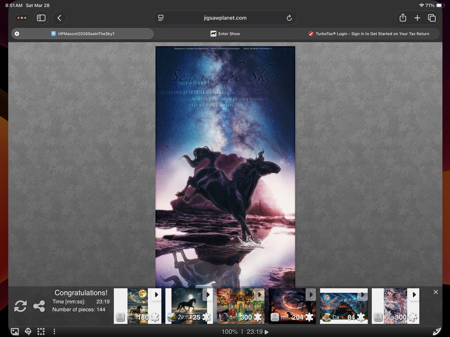Play arrow on the 300-piece palace puzzle
This screenshot has height=337, width=450.
259,295
